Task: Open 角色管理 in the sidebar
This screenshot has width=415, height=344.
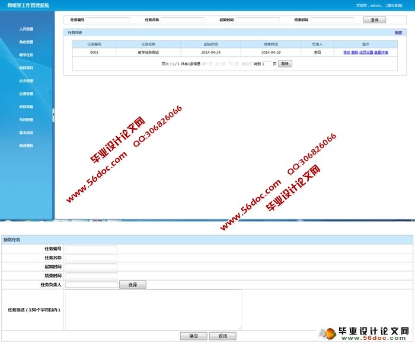Action: pos(26,42)
